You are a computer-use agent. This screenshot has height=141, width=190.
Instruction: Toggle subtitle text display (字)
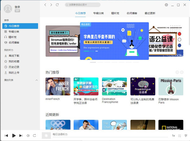186,136
